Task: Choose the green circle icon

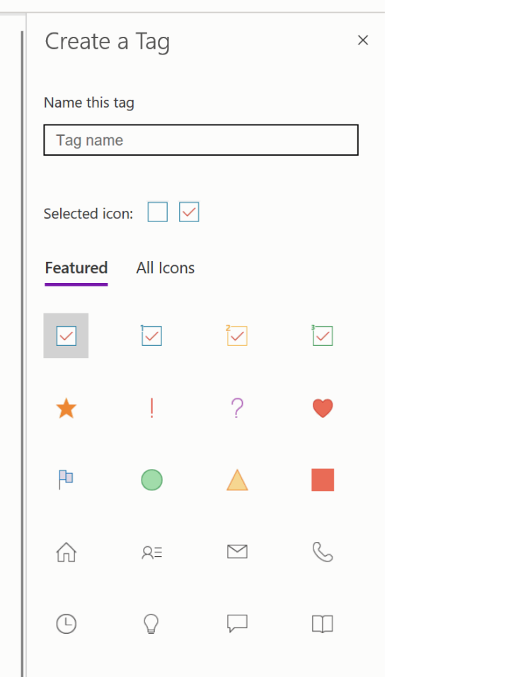Action: coord(151,480)
